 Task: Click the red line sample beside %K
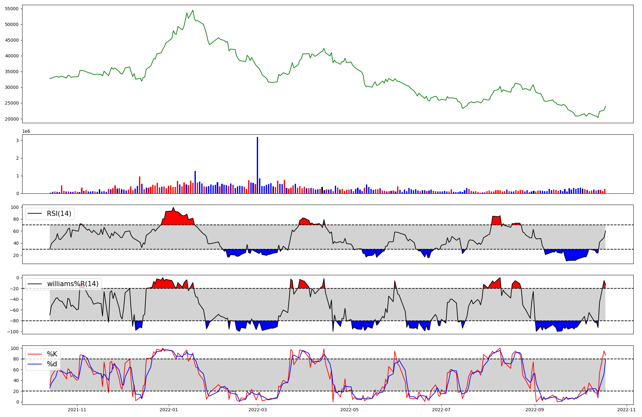pos(35,354)
